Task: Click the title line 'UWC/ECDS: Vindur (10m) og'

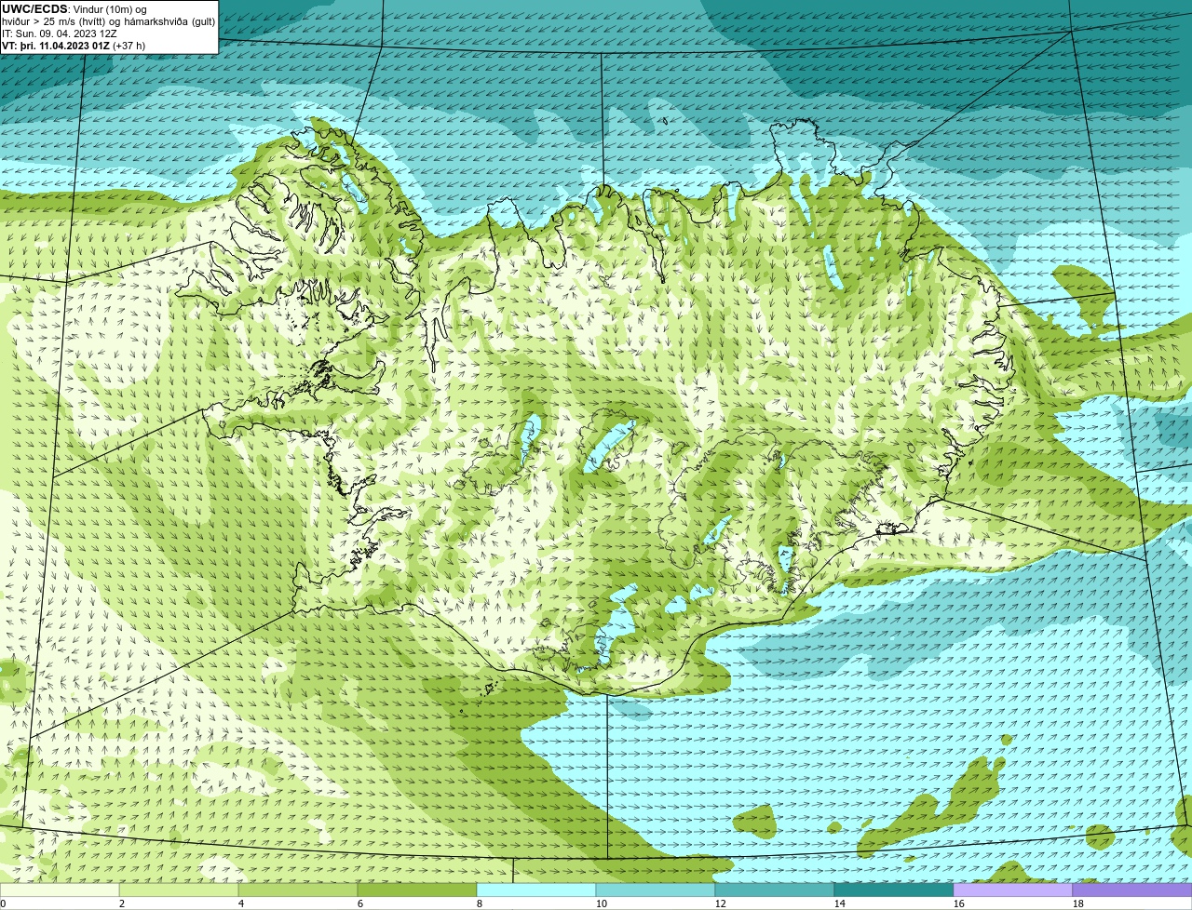Action: tap(74, 9)
